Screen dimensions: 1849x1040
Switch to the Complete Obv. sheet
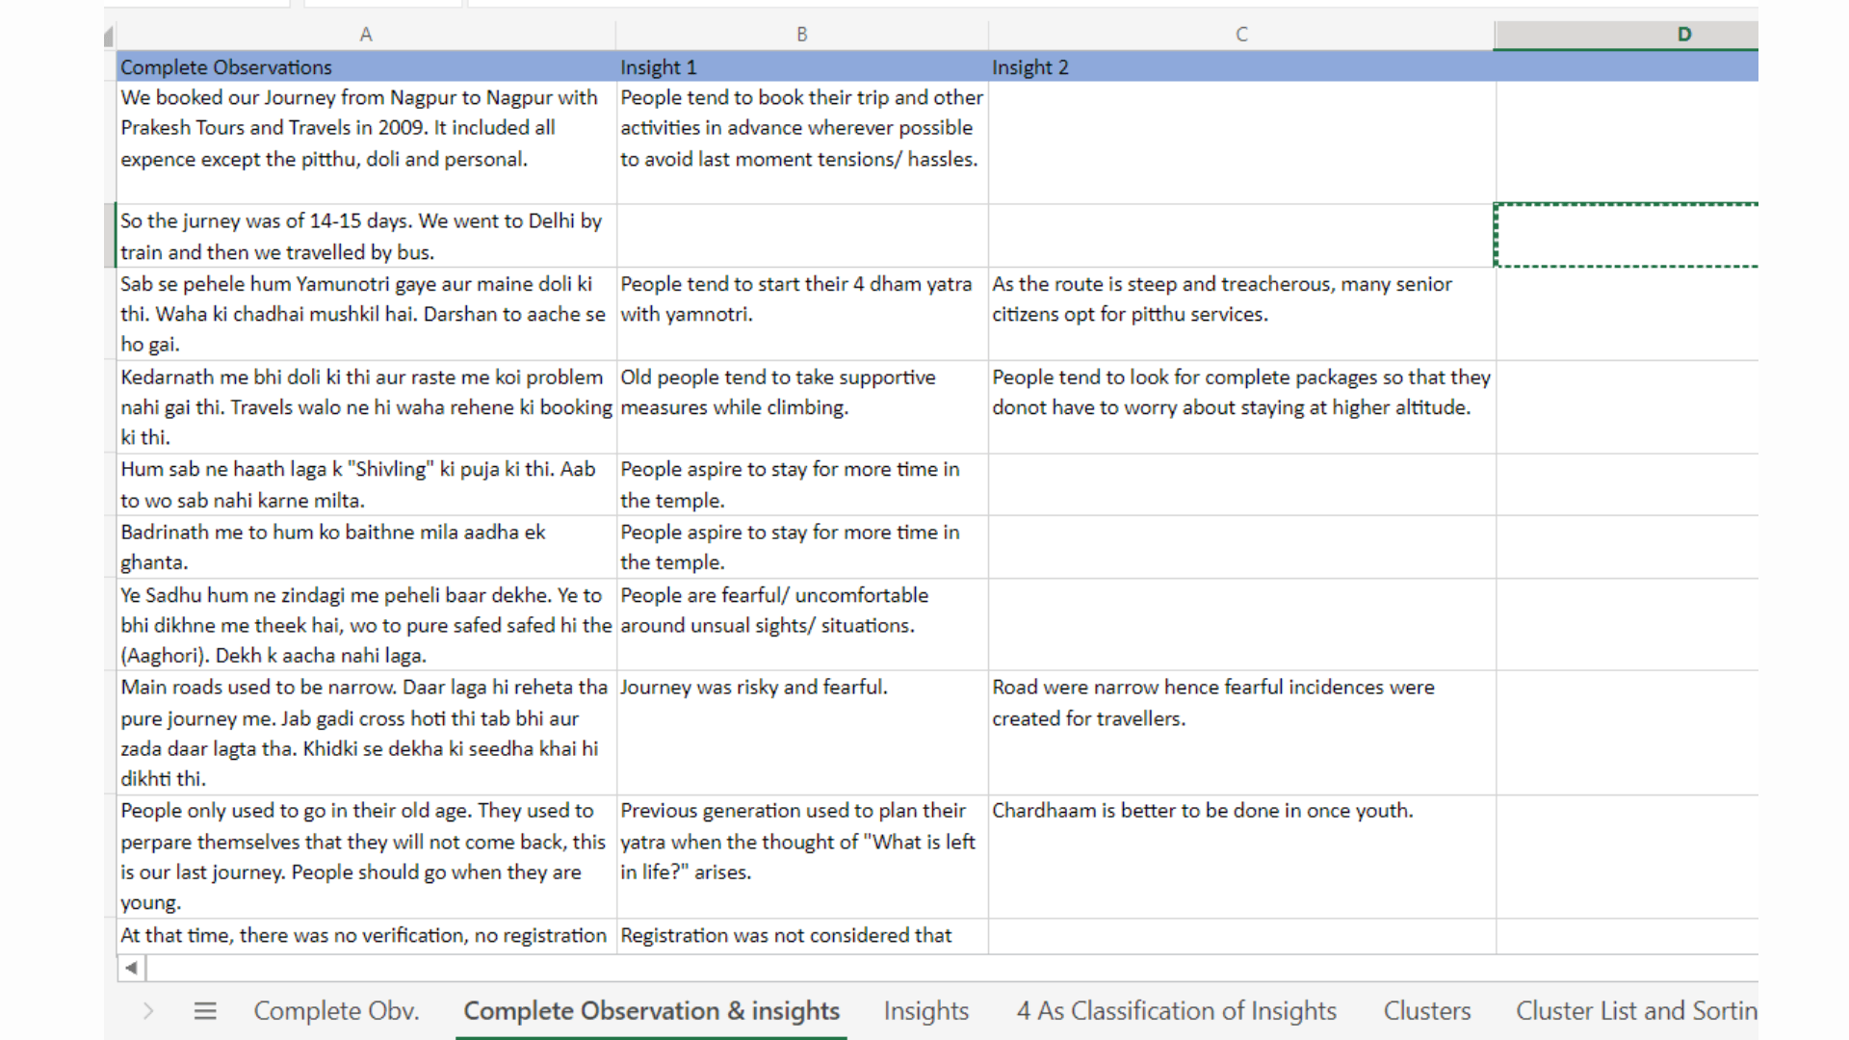tap(335, 1011)
